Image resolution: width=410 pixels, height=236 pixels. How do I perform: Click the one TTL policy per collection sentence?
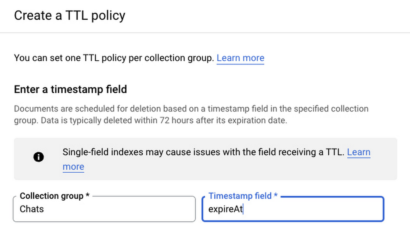[114, 58]
